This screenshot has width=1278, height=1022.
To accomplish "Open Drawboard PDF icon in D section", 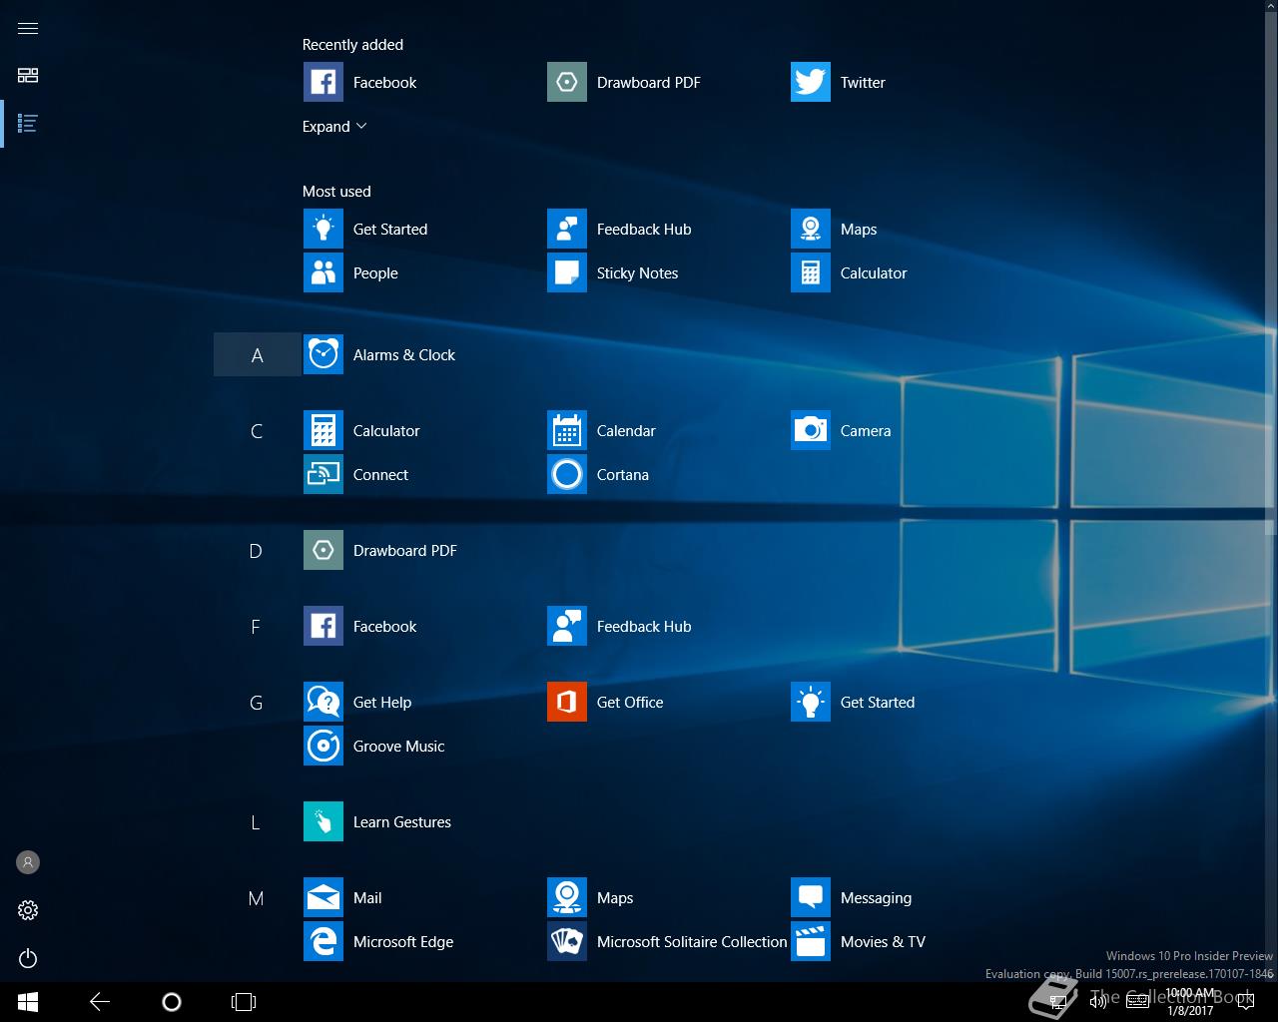I will [x=323, y=550].
